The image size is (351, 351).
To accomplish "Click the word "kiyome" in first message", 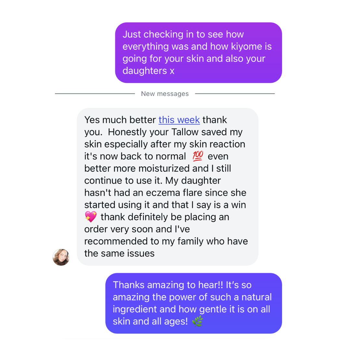I will tap(246, 47).
